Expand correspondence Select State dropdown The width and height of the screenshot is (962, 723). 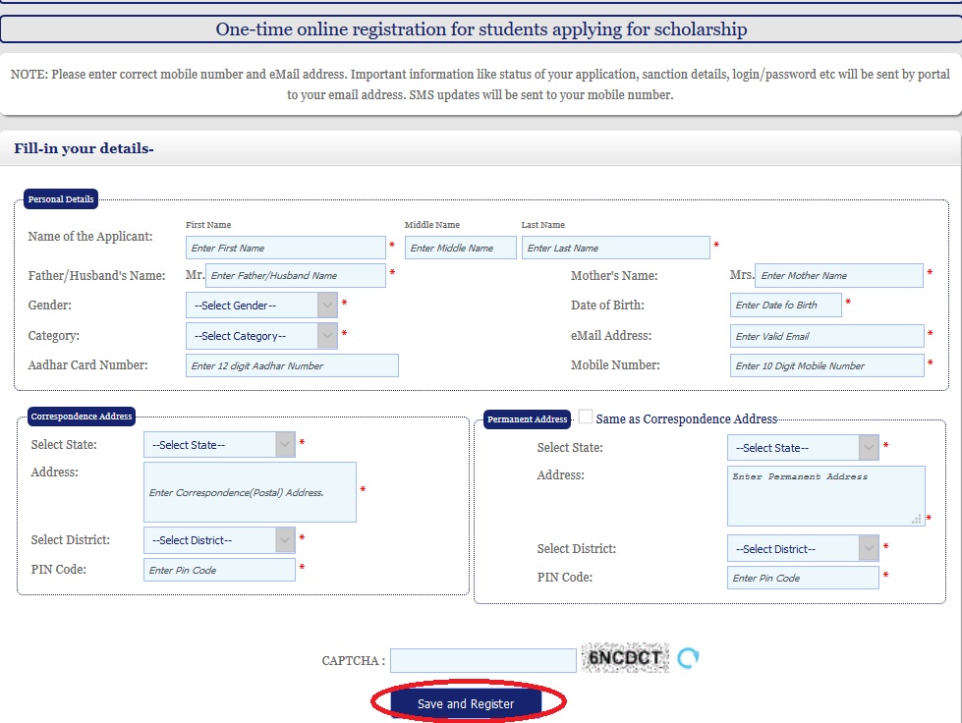click(220, 445)
